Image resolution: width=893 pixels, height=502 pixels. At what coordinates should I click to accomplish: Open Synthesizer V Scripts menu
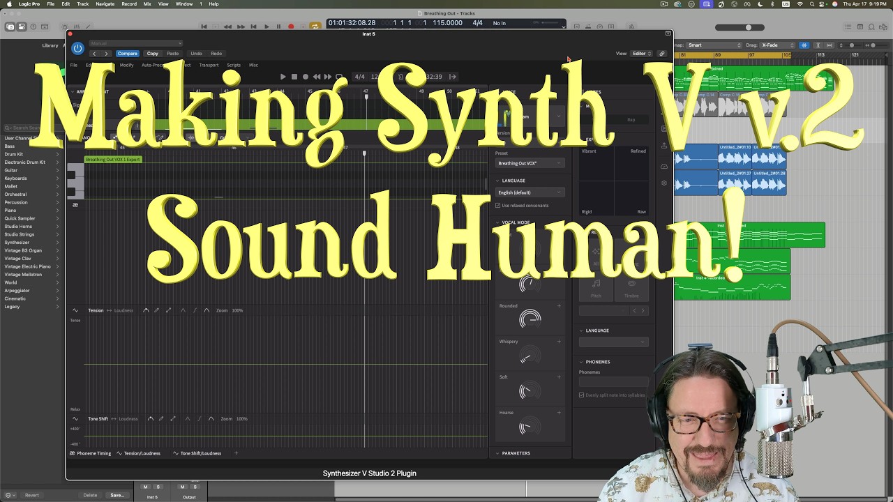pos(234,65)
